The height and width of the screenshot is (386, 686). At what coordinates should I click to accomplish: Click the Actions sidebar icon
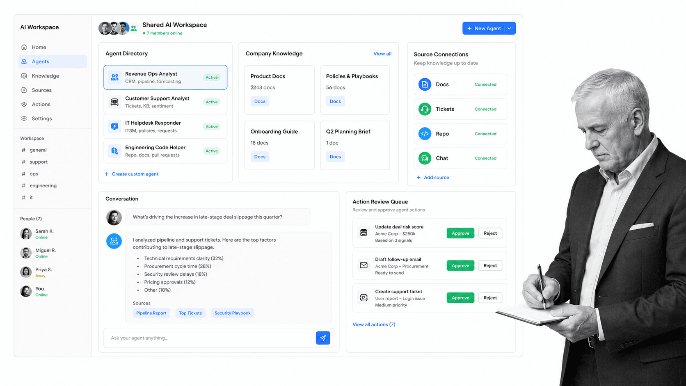(24, 104)
